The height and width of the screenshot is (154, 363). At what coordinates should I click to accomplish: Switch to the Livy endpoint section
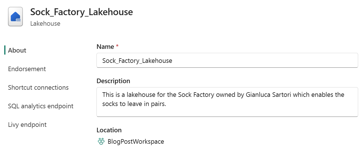pos(27,125)
